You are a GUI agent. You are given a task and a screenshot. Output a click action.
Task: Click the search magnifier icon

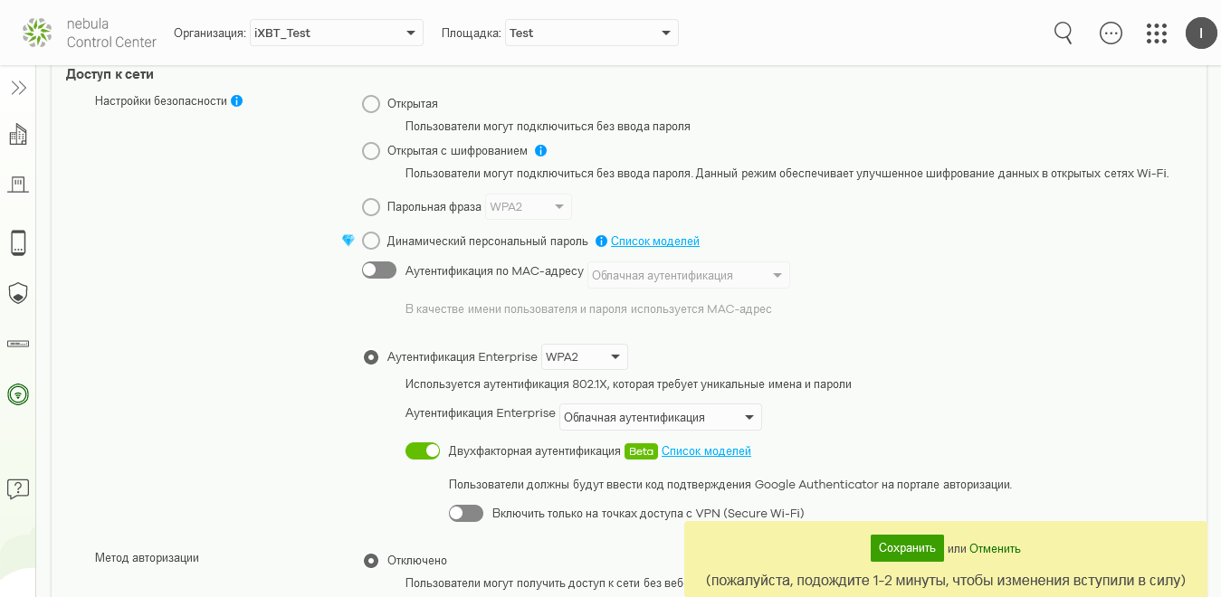point(1064,33)
